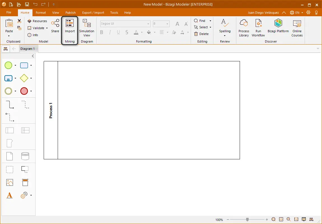Share the model

pos(55,26)
